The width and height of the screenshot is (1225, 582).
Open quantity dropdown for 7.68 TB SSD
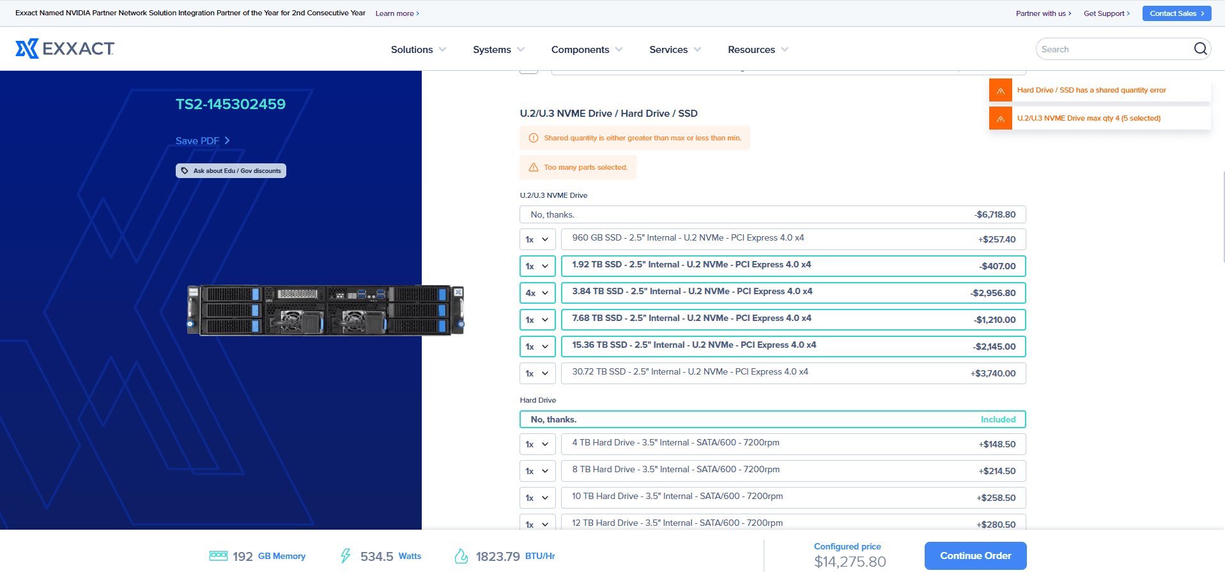(x=537, y=320)
